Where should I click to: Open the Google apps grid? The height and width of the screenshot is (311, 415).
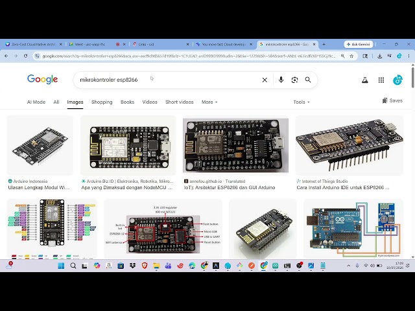click(381, 80)
